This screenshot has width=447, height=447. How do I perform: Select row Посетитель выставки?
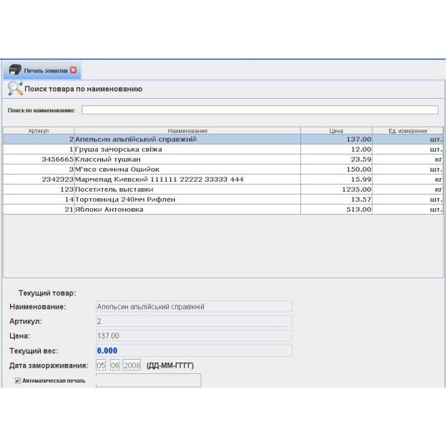coord(223,190)
